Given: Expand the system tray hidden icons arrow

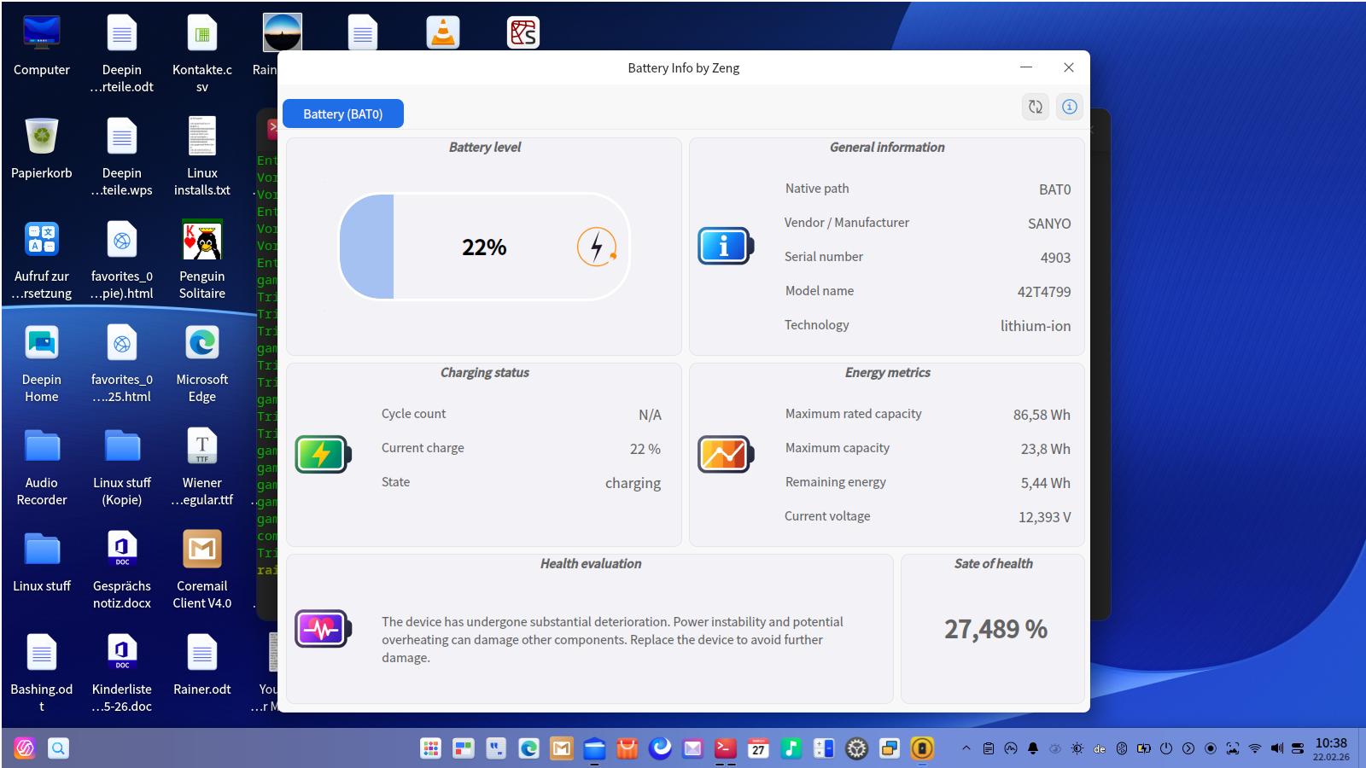Looking at the screenshot, I should tap(966, 748).
